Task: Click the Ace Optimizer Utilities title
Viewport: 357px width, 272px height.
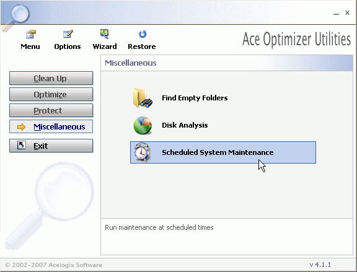Action: [296, 39]
